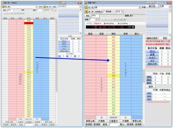Viewport: 173px width, 128px height.
Task: Click quantity preset 5 in left window
Action: click(9, 13)
